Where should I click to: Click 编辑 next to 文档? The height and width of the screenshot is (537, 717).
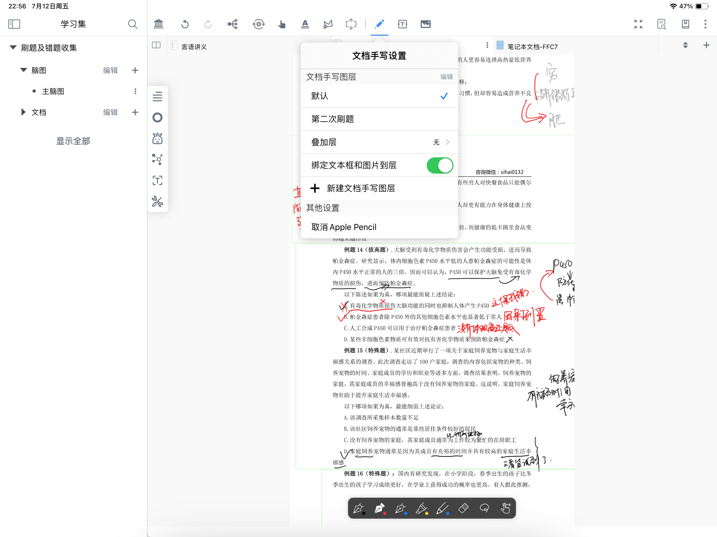point(110,112)
